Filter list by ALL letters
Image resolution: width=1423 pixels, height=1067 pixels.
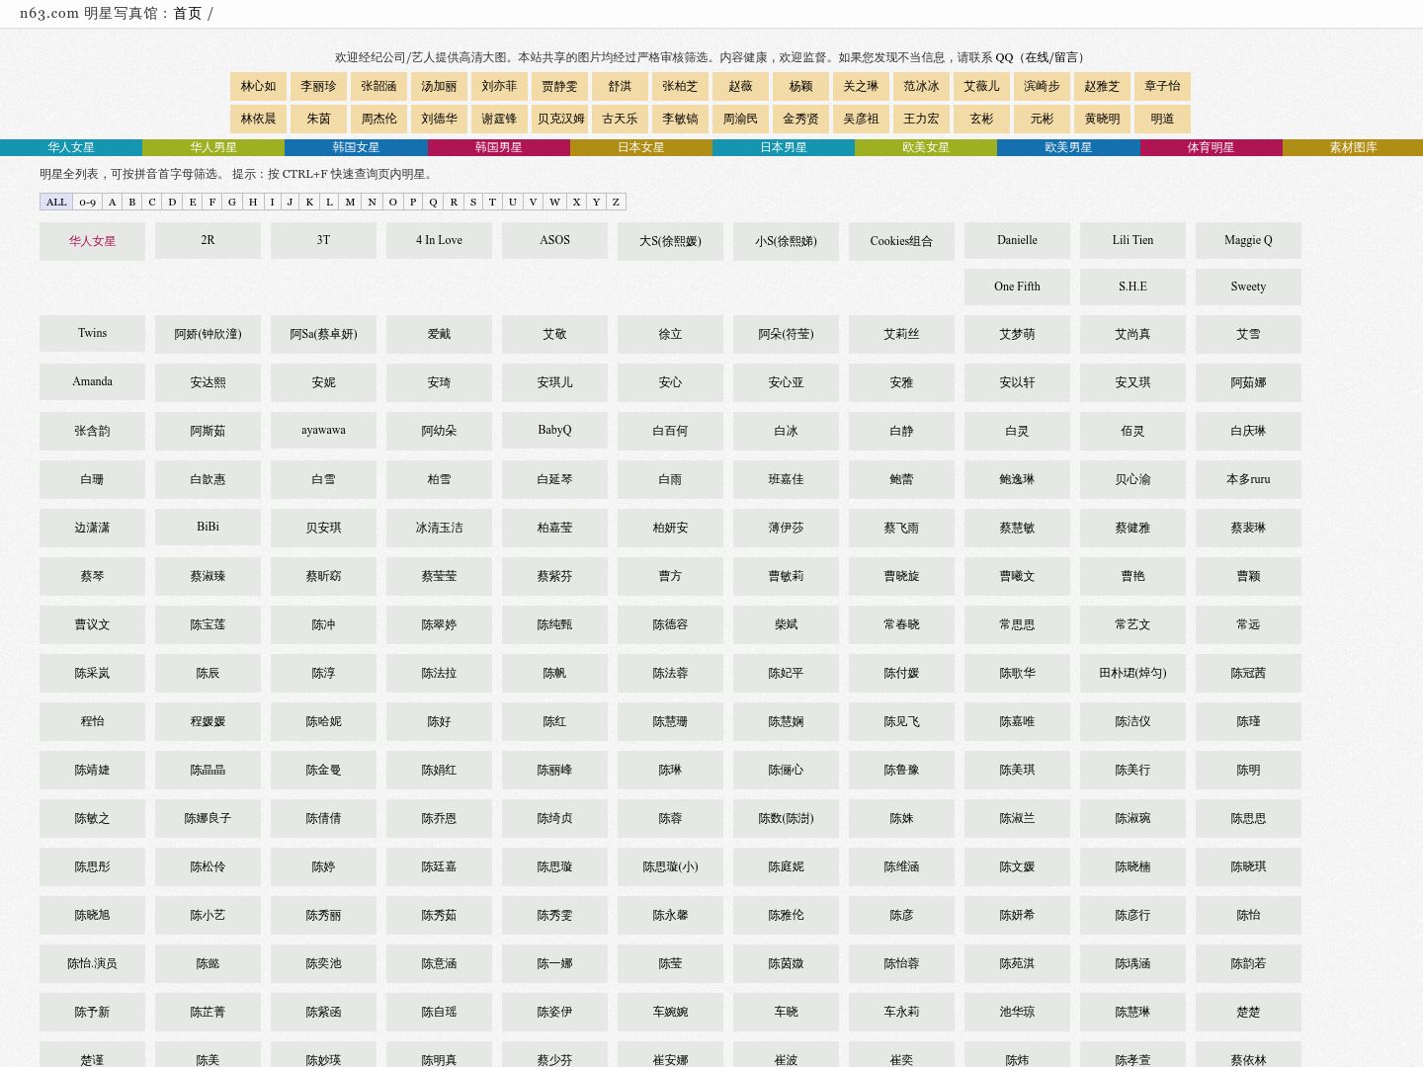[x=56, y=202]
